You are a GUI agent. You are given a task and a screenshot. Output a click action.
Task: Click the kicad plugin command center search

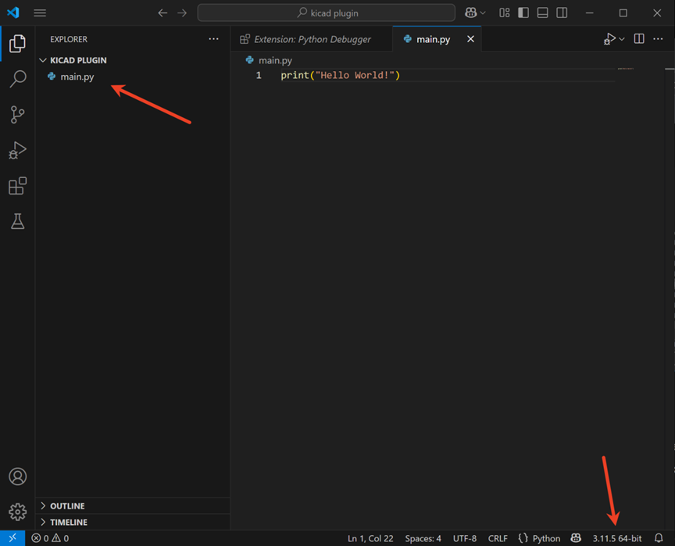(327, 13)
